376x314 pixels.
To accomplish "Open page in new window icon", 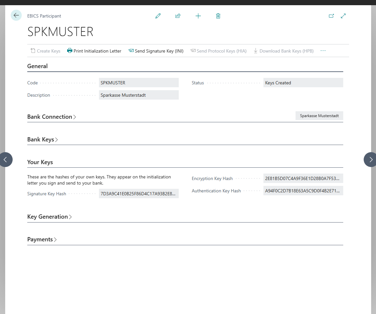I will click(x=331, y=16).
